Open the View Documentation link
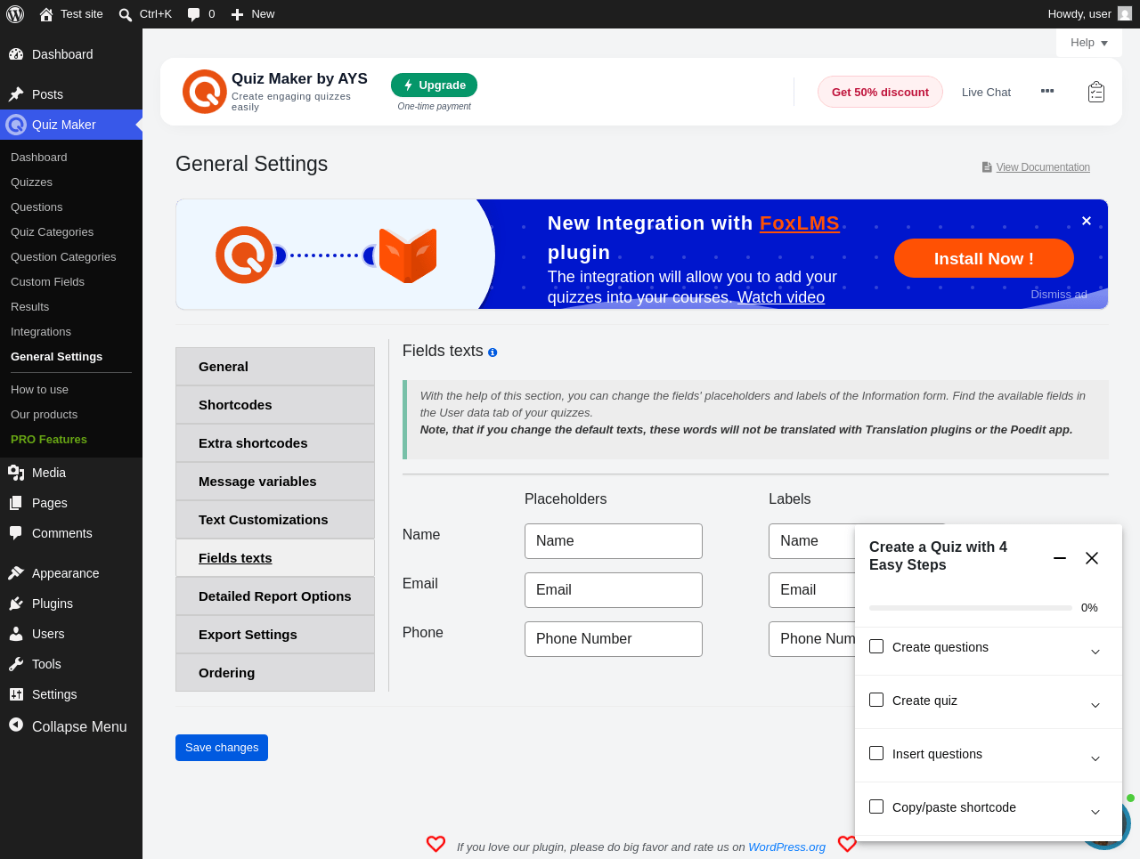The width and height of the screenshot is (1140, 859). [1043, 167]
